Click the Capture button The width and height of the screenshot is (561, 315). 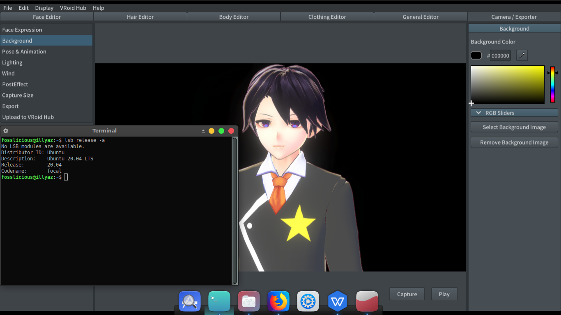coord(407,294)
